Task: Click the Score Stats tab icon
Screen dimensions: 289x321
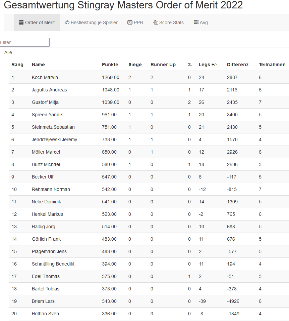Action: click(x=155, y=23)
